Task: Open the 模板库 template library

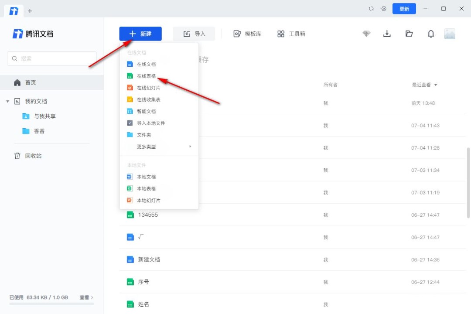Action: [247, 34]
